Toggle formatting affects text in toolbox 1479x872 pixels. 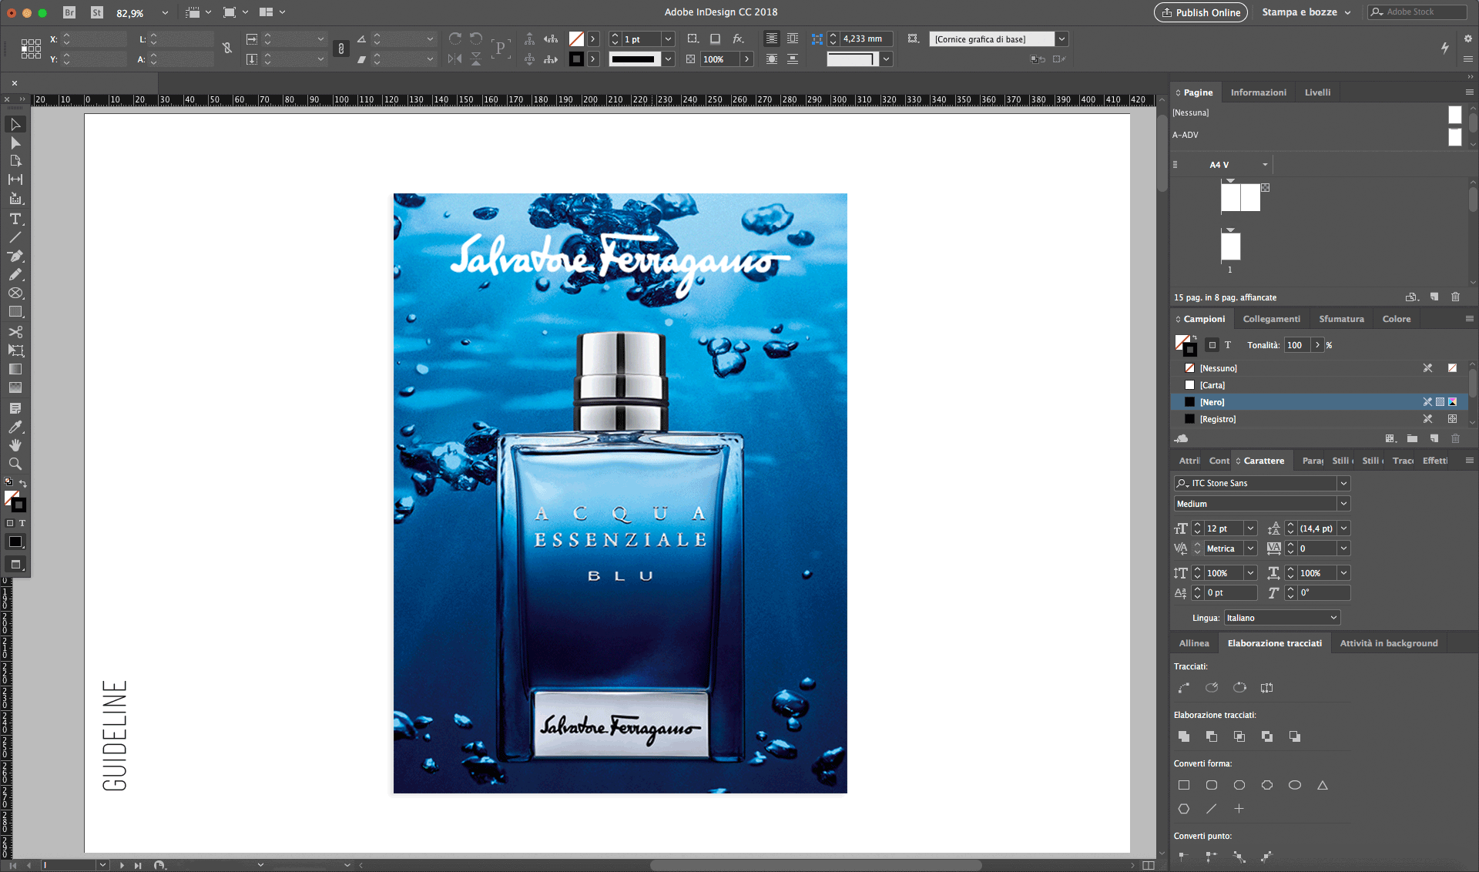click(22, 523)
